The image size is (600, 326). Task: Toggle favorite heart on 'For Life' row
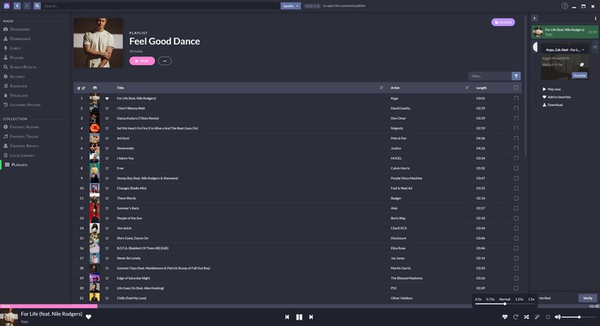point(107,99)
